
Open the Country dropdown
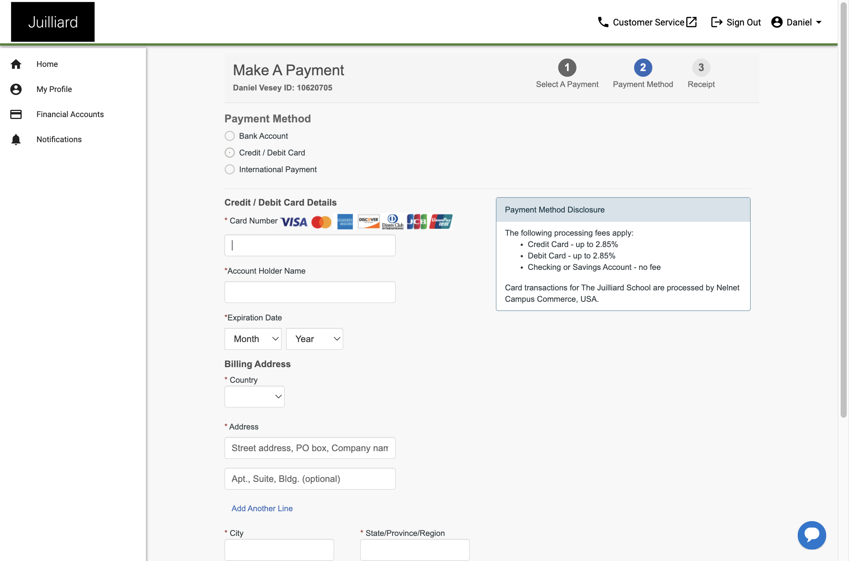click(255, 397)
